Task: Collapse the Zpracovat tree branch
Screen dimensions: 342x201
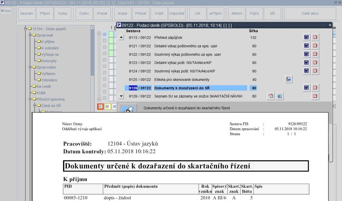Action: pos(30,35)
